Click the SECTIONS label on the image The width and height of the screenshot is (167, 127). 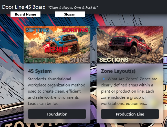[114, 60]
